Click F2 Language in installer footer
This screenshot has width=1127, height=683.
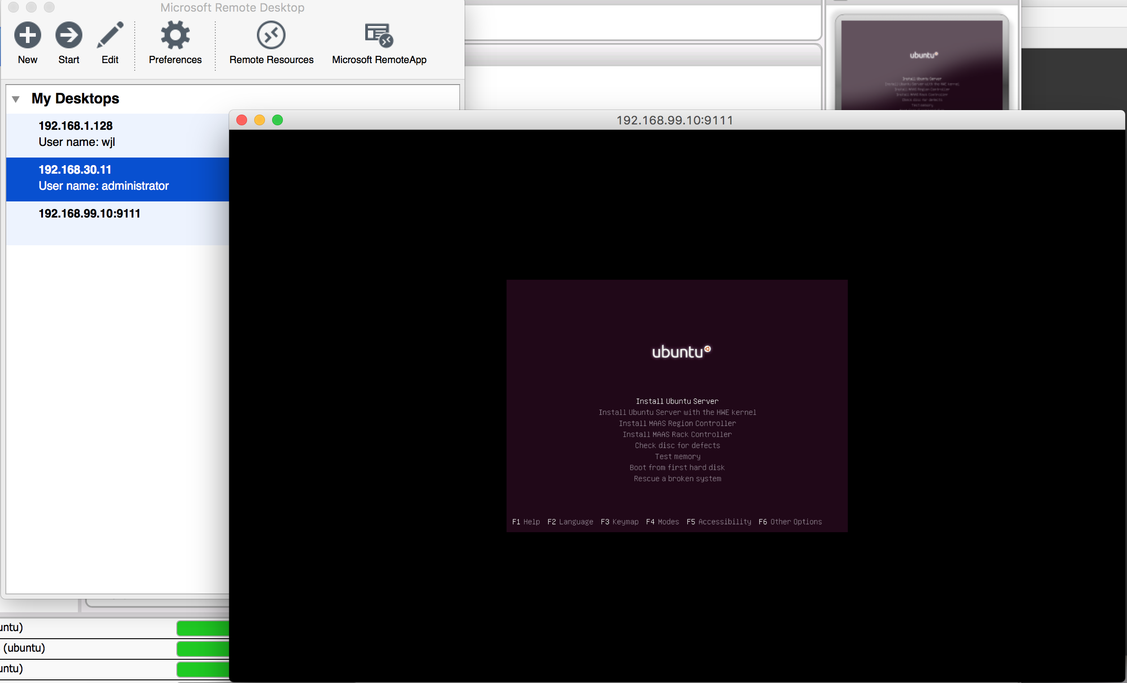tap(570, 521)
